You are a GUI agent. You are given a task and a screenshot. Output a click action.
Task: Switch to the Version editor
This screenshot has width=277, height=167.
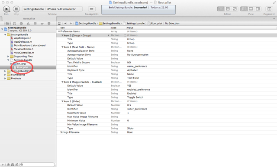tap(235, 9)
